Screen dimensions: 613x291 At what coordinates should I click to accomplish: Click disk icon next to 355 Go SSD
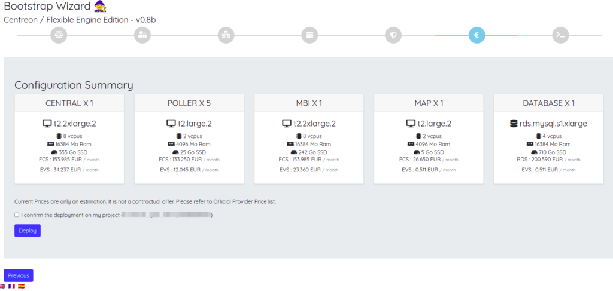[x=54, y=152]
